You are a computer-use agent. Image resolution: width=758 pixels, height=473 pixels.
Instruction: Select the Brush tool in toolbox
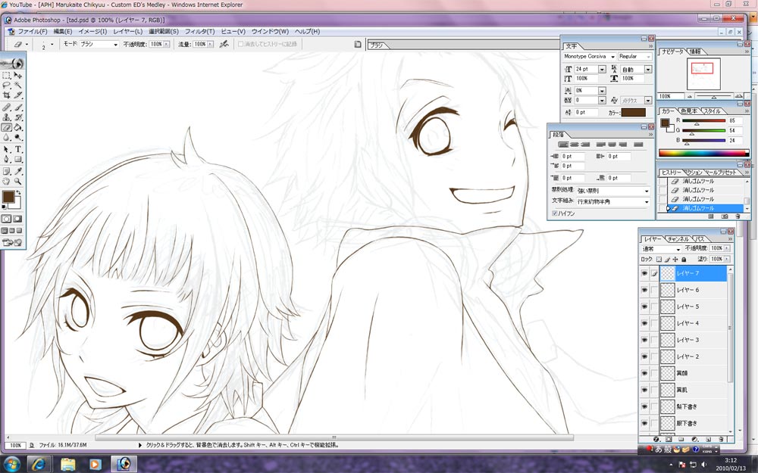coord(18,107)
